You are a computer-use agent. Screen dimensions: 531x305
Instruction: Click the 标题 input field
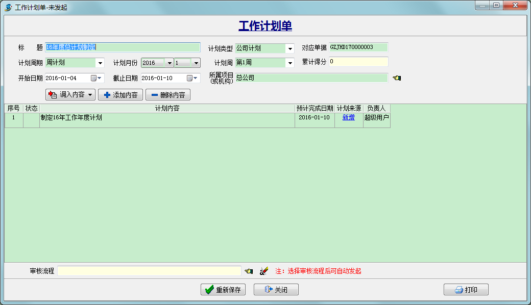[x=123, y=47]
